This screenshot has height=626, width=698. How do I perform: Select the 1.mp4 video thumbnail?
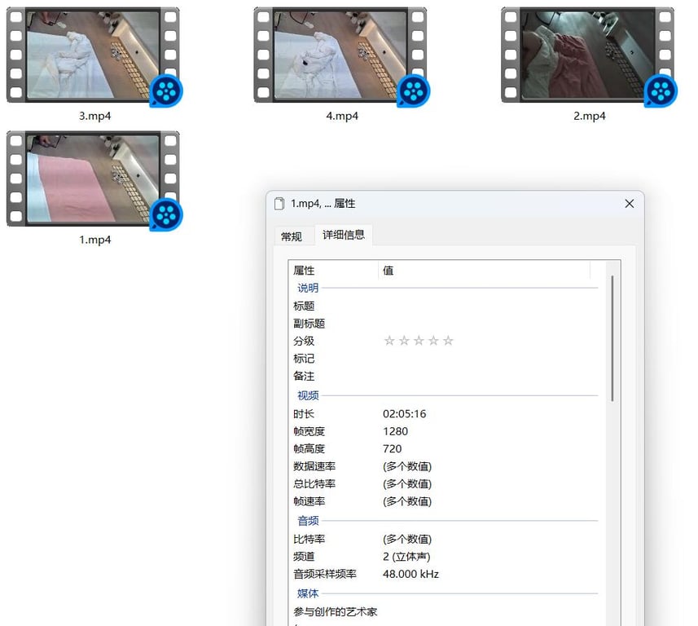[x=93, y=179]
